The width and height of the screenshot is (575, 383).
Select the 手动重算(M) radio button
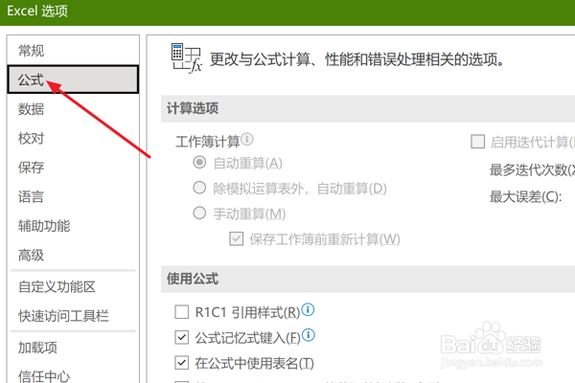199,213
